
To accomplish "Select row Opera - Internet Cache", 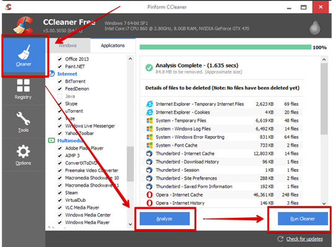I will [223, 195].
